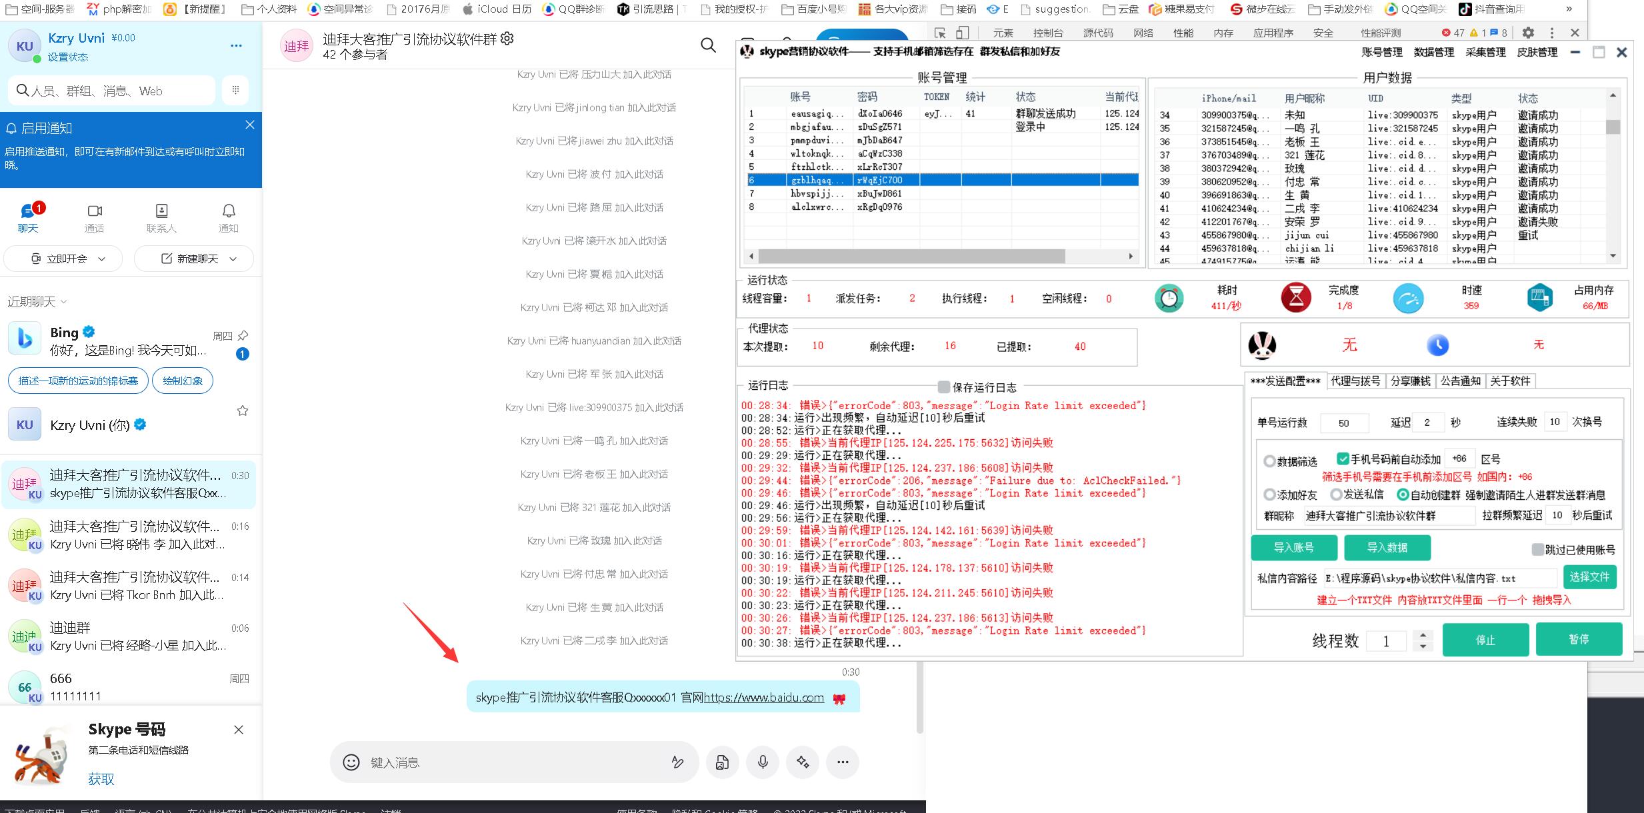Image resolution: width=1644 pixels, height=813 pixels.
Task: Switch to the proxy and dialing tab
Action: click(x=1355, y=381)
